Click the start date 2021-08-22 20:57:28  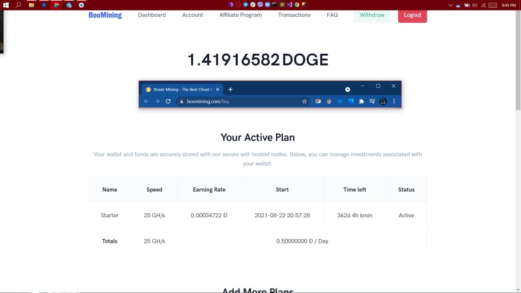(282, 215)
